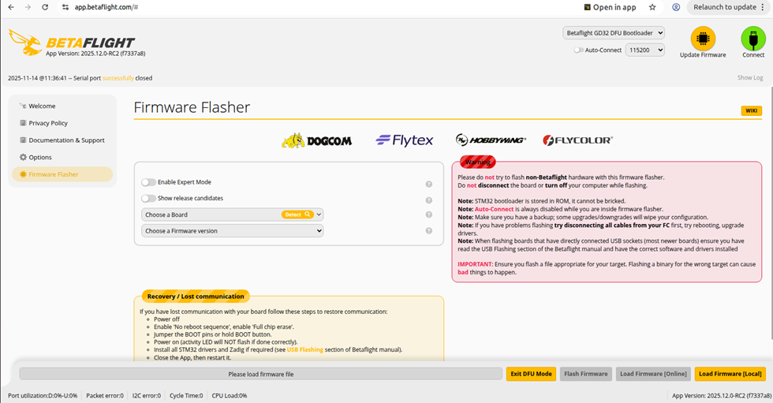Reload the page with the refresh icon

point(45,7)
